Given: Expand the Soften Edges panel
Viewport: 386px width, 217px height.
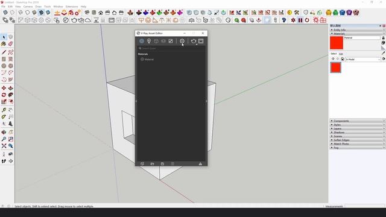Looking at the screenshot, I should pos(357,140).
